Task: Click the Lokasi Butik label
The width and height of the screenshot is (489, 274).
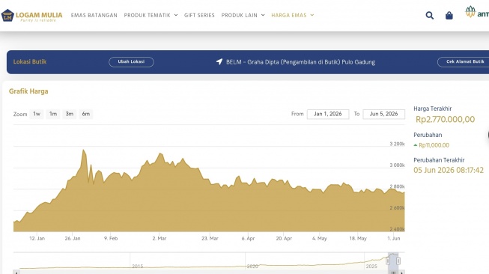Action: coord(30,61)
